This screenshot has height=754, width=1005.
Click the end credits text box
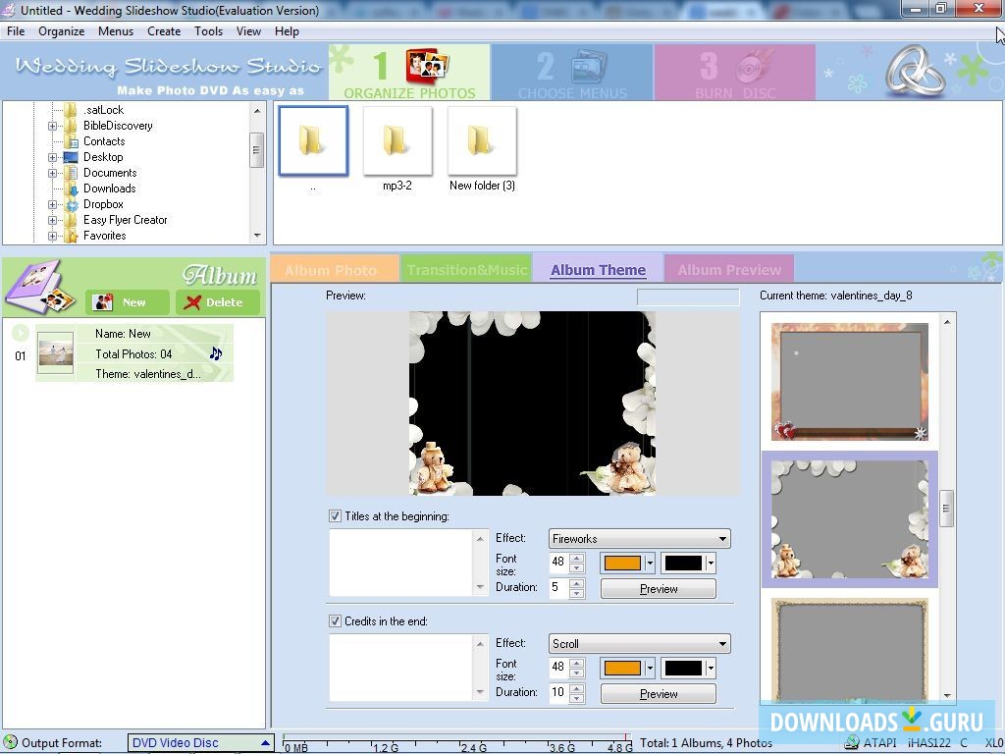point(401,668)
